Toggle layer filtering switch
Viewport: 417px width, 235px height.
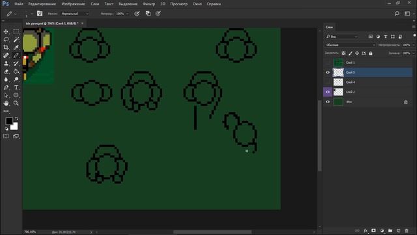click(414, 35)
